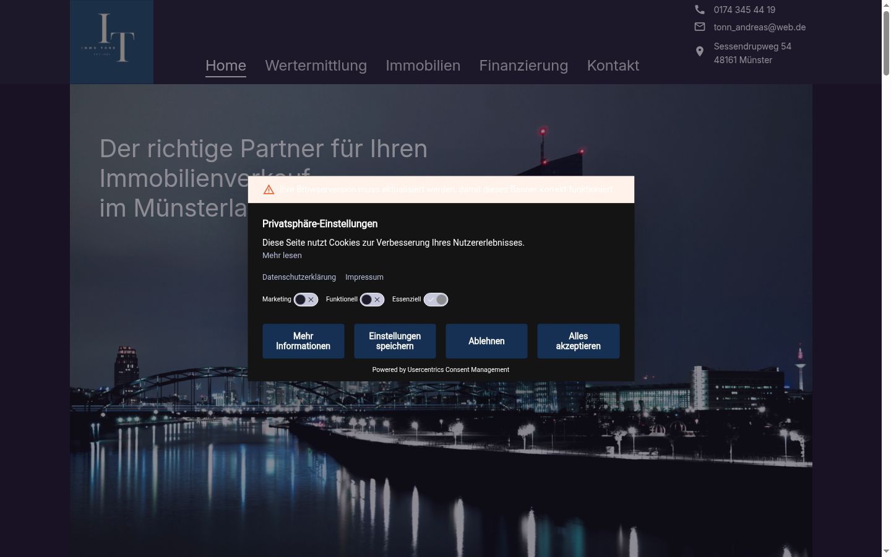Expand the Mehr lesen link
This screenshot has height=557, width=891.
tap(282, 256)
